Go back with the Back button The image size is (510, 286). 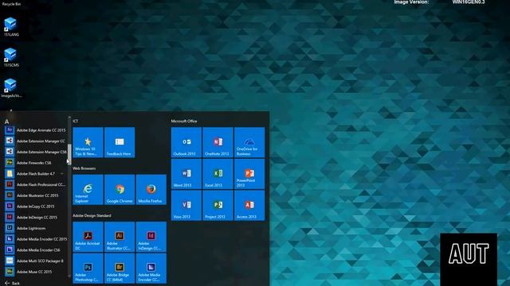tap(13, 283)
